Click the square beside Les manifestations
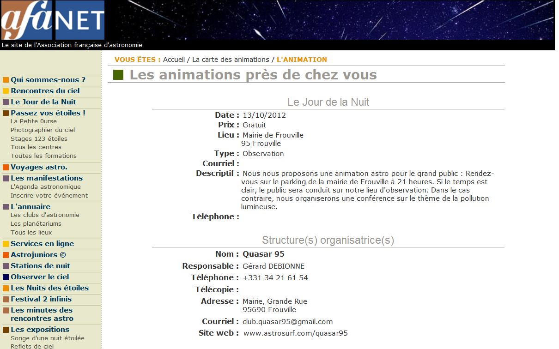The width and height of the screenshot is (559, 349). [x=6, y=178]
